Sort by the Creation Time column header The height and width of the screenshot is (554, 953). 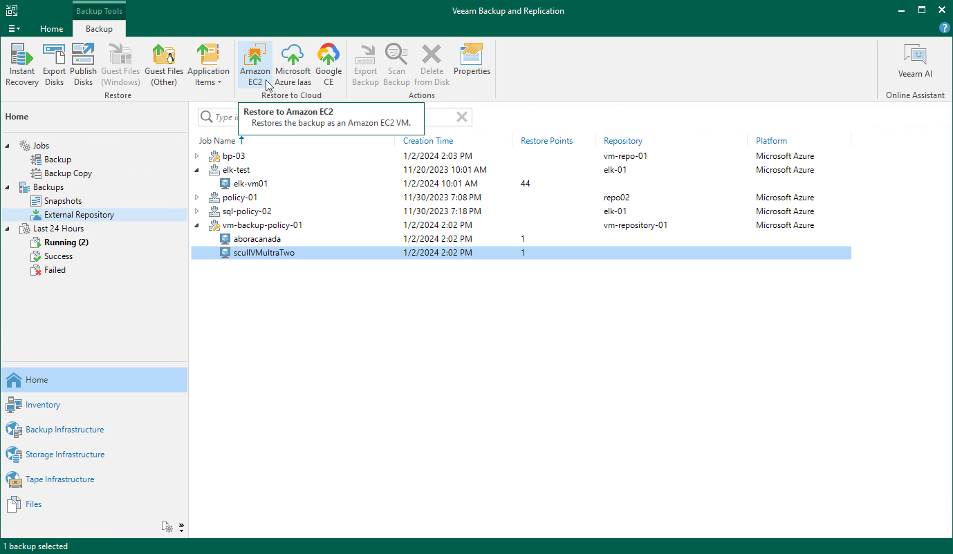coord(428,140)
